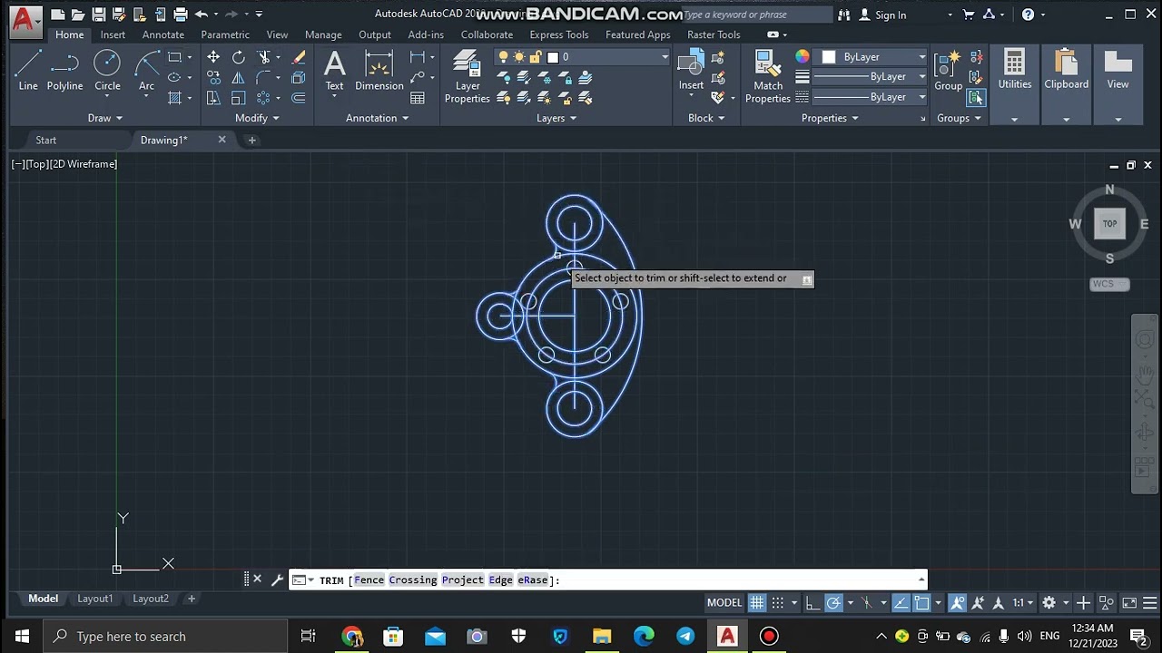
Task: Insert a Table from Annotation panel
Action: 418,98
